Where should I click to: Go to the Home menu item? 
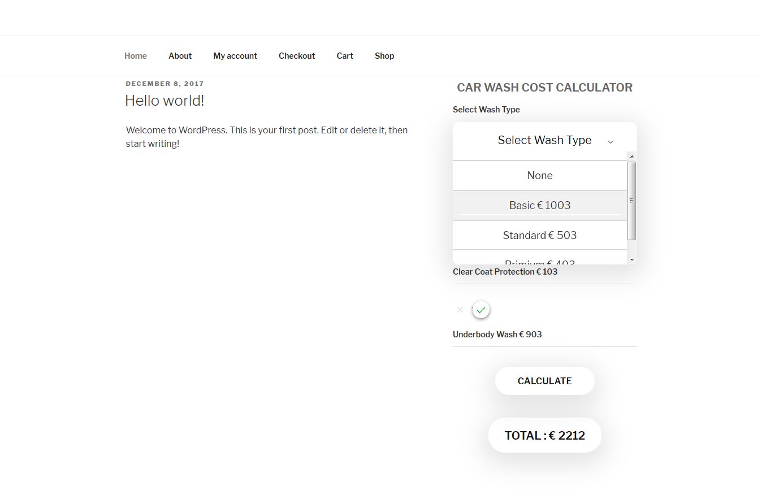136,56
